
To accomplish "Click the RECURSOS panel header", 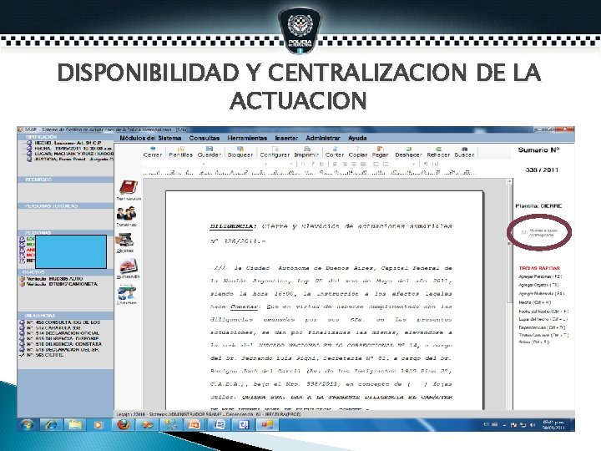I will coord(65,180).
